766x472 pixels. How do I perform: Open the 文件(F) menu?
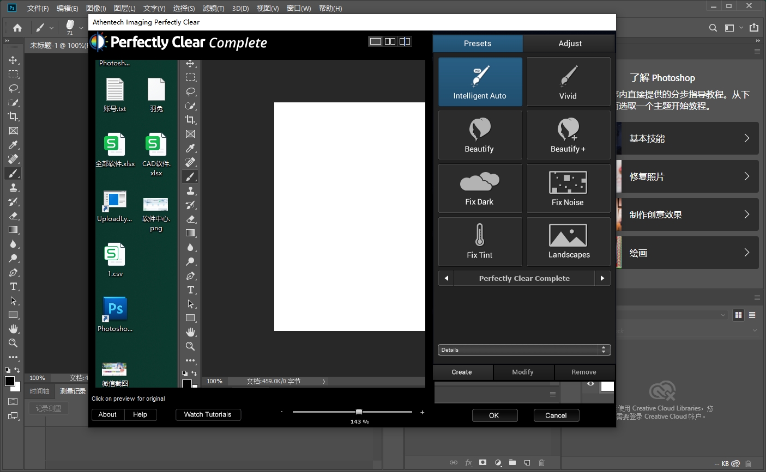pyautogui.click(x=38, y=8)
